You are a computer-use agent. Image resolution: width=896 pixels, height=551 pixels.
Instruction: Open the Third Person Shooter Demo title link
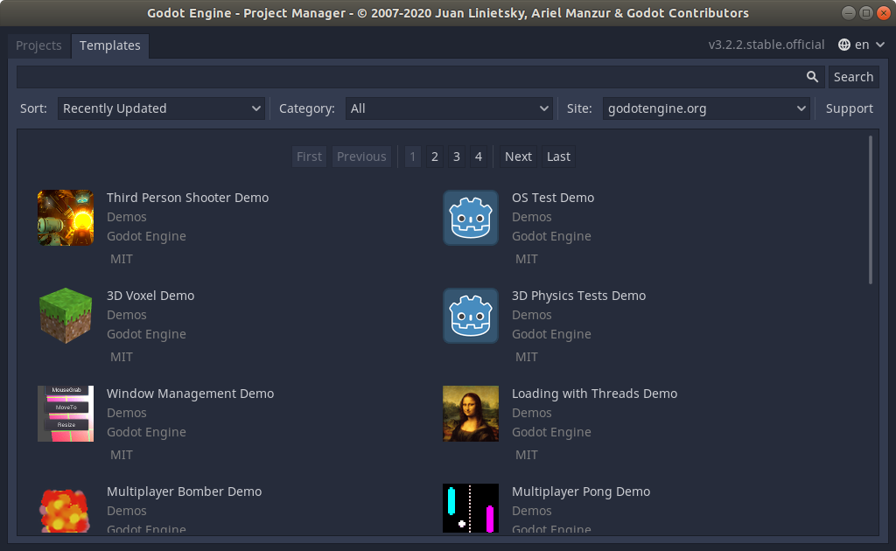pos(187,198)
